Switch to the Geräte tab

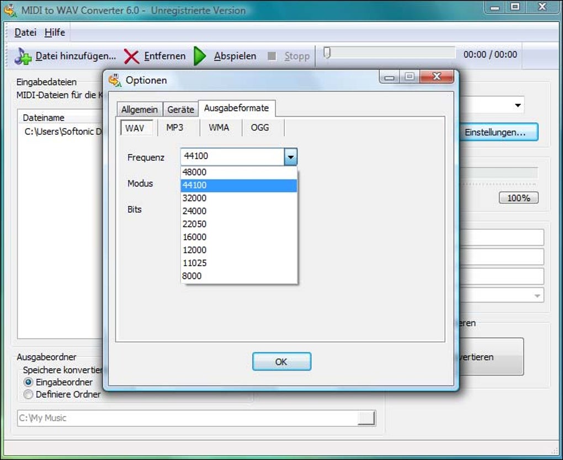pyautogui.click(x=180, y=109)
